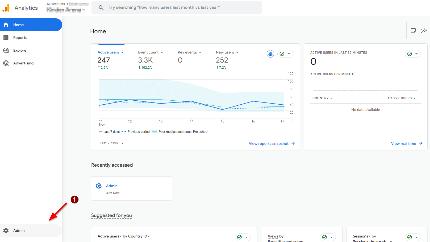This screenshot has width=430, height=242.
Task: Open View reports snapshot link
Action: pos(272,143)
